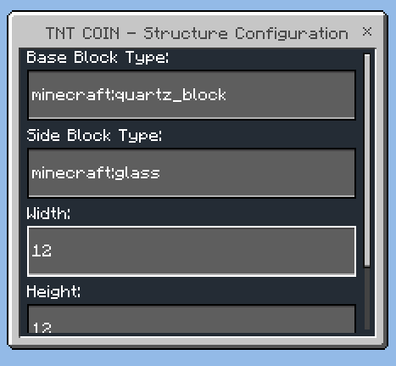Close the Structure Configuration dialog
396x366 pixels.
click(x=367, y=31)
